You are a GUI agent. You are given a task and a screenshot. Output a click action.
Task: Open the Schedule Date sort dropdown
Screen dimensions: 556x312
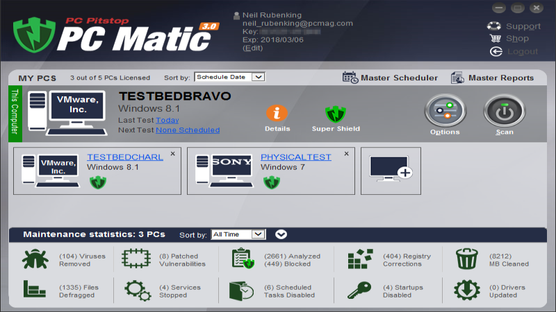pyautogui.click(x=229, y=77)
